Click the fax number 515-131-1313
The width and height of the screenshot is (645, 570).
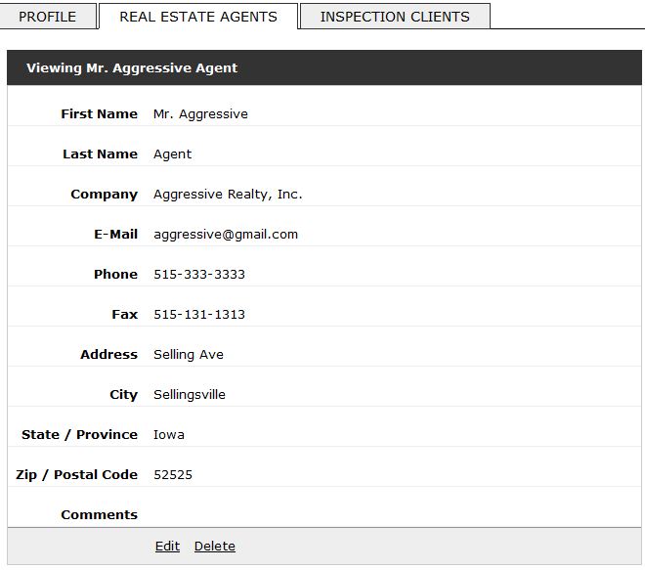199,315
